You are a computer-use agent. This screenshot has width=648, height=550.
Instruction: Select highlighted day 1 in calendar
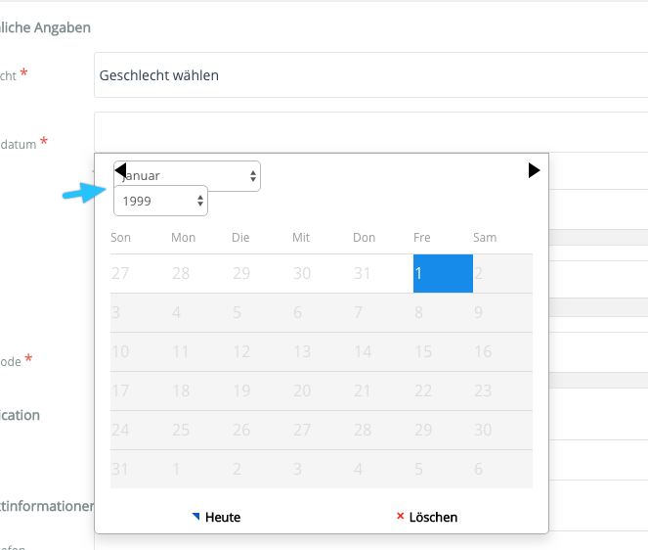(443, 274)
